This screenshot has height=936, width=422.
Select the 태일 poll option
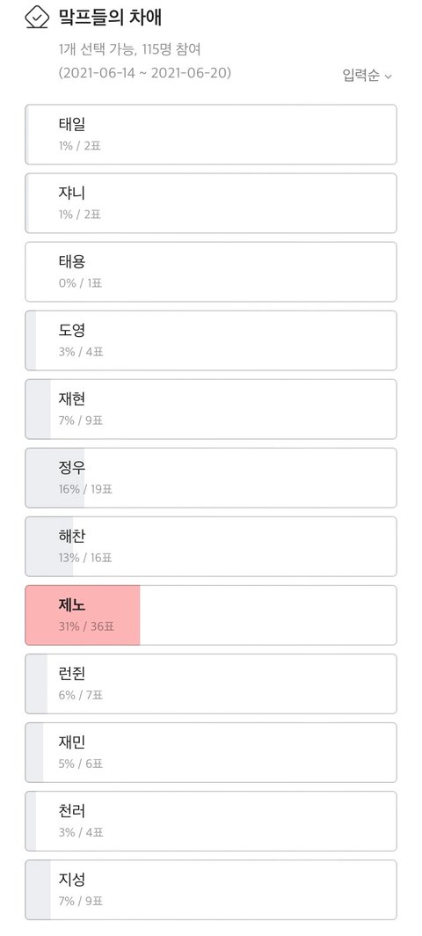[x=211, y=135]
